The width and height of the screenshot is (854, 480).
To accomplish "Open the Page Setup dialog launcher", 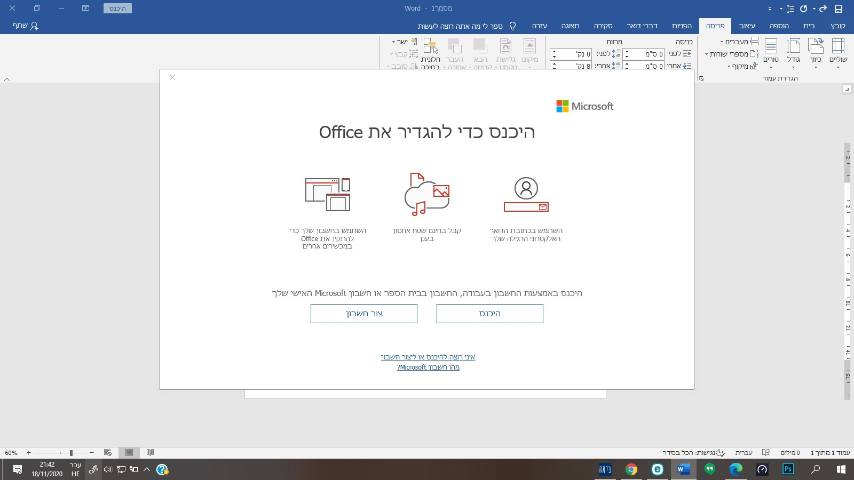I will [x=701, y=78].
